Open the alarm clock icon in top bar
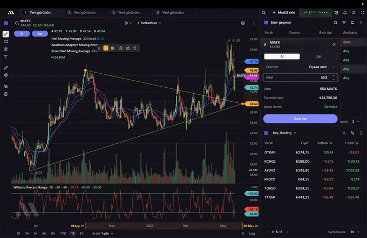This screenshot has width=367, height=238. (336, 12)
